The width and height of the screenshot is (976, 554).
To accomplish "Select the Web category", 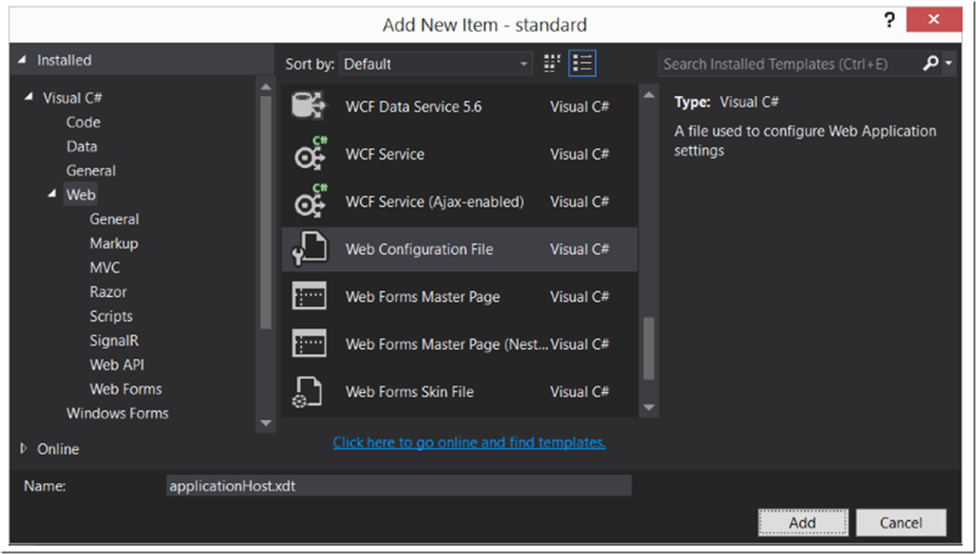I will tap(80, 194).
